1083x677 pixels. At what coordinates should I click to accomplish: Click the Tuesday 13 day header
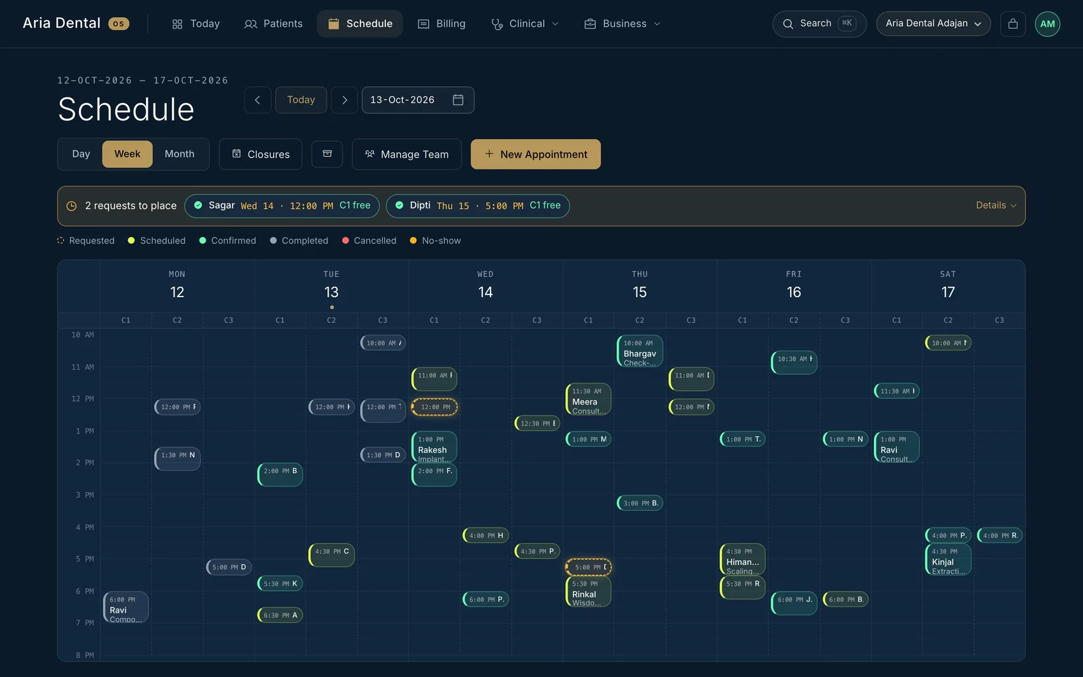(331, 286)
